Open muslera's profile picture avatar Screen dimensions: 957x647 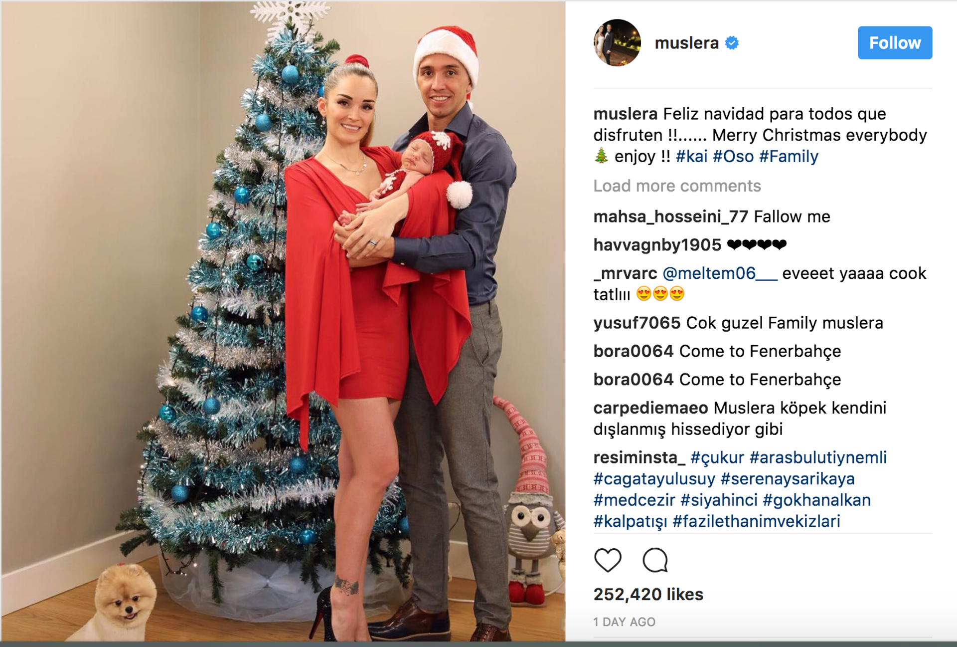tap(617, 43)
